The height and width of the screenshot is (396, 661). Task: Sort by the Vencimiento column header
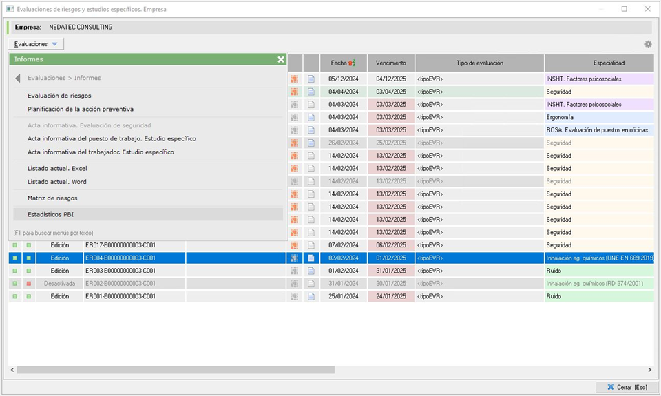click(x=390, y=63)
